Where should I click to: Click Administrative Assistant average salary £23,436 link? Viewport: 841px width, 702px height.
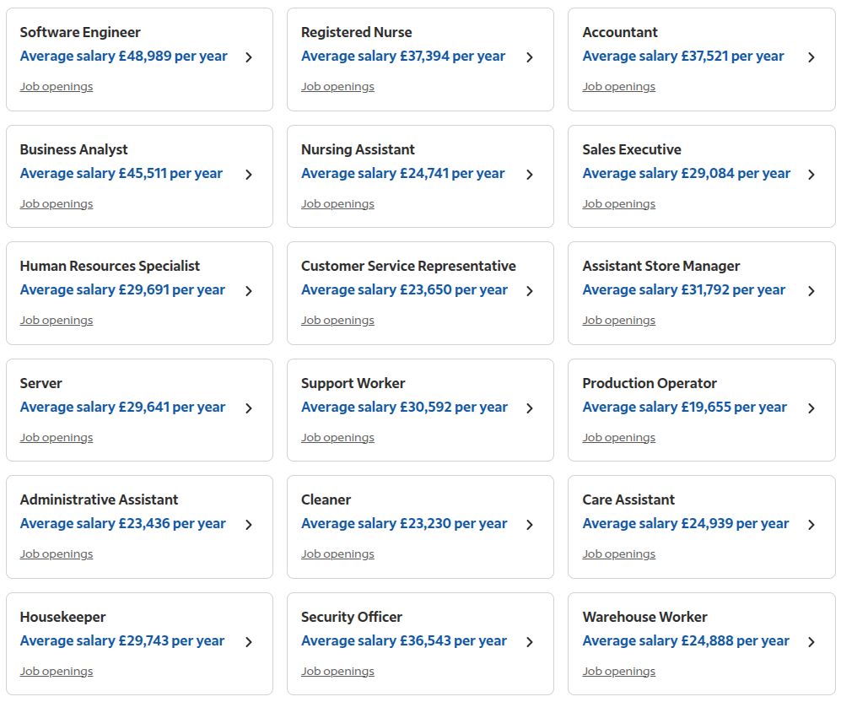(x=122, y=523)
